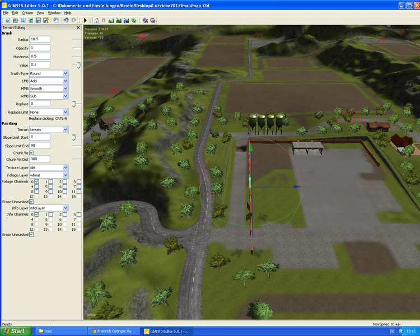Toggle Foliage Channels checkbox 0
This screenshot has width=420, height=336.
pos(36,181)
